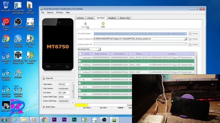Switch to Smart Phone Flash Tool taskbar icon
The width and height of the screenshot is (220, 123).
(114, 120)
